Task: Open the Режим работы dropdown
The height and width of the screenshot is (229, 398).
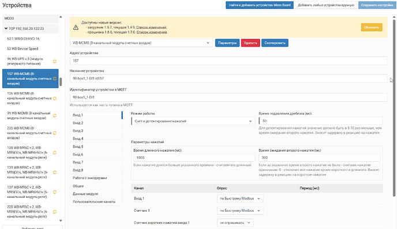Action: [x=193, y=121]
